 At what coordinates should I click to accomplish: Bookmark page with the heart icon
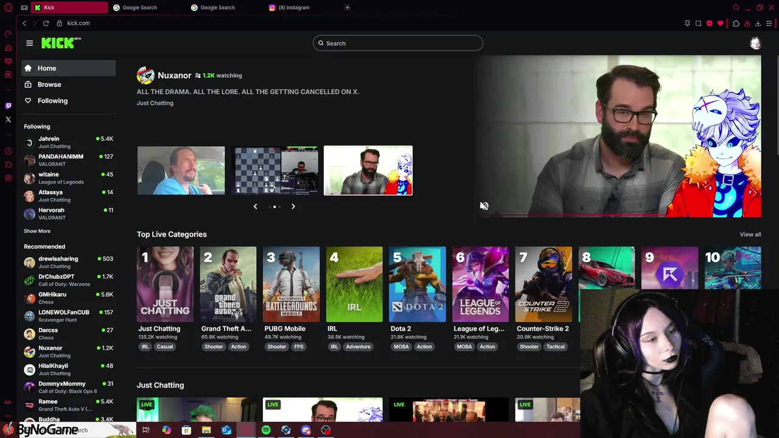tap(720, 23)
